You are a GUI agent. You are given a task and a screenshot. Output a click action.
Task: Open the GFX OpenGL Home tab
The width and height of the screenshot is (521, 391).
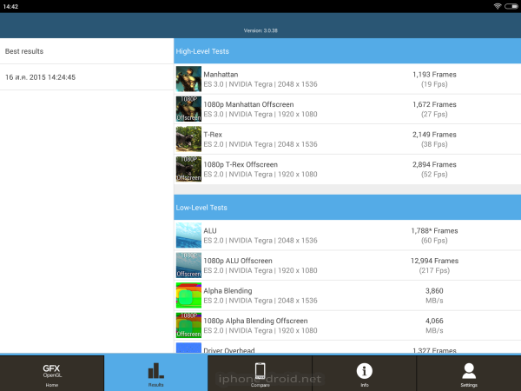(x=52, y=373)
